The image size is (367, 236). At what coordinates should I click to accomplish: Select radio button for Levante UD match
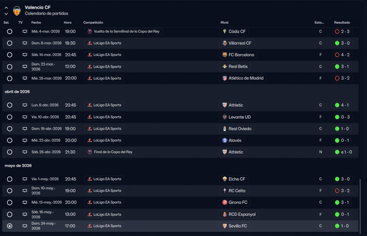click(x=10, y=117)
